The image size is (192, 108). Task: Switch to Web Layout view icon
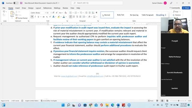coord(167,101)
